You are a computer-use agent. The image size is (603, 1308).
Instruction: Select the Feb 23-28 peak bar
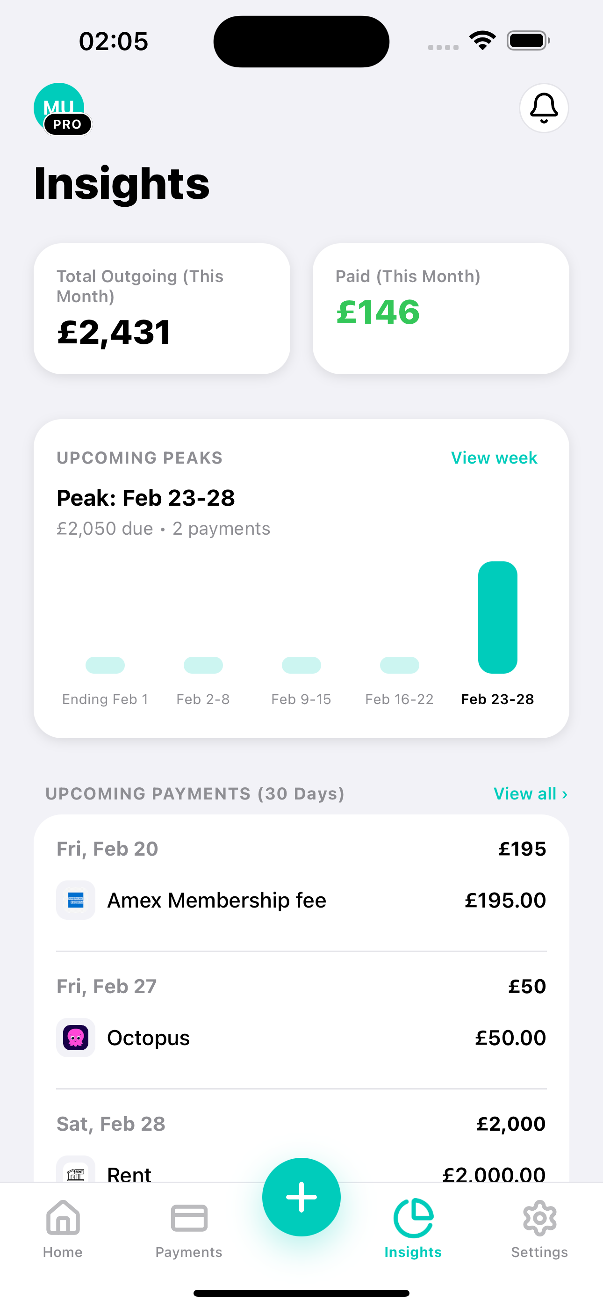(x=497, y=618)
